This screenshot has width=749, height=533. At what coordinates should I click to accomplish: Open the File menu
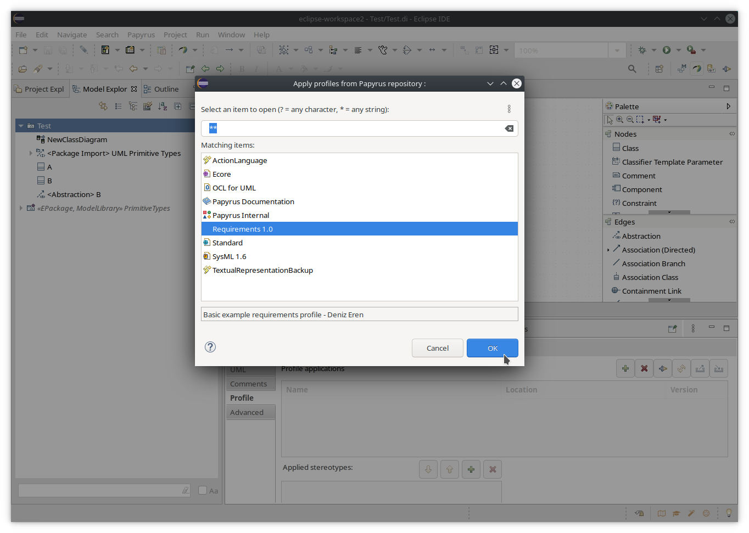pyautogui.click(x=21, y=35)
